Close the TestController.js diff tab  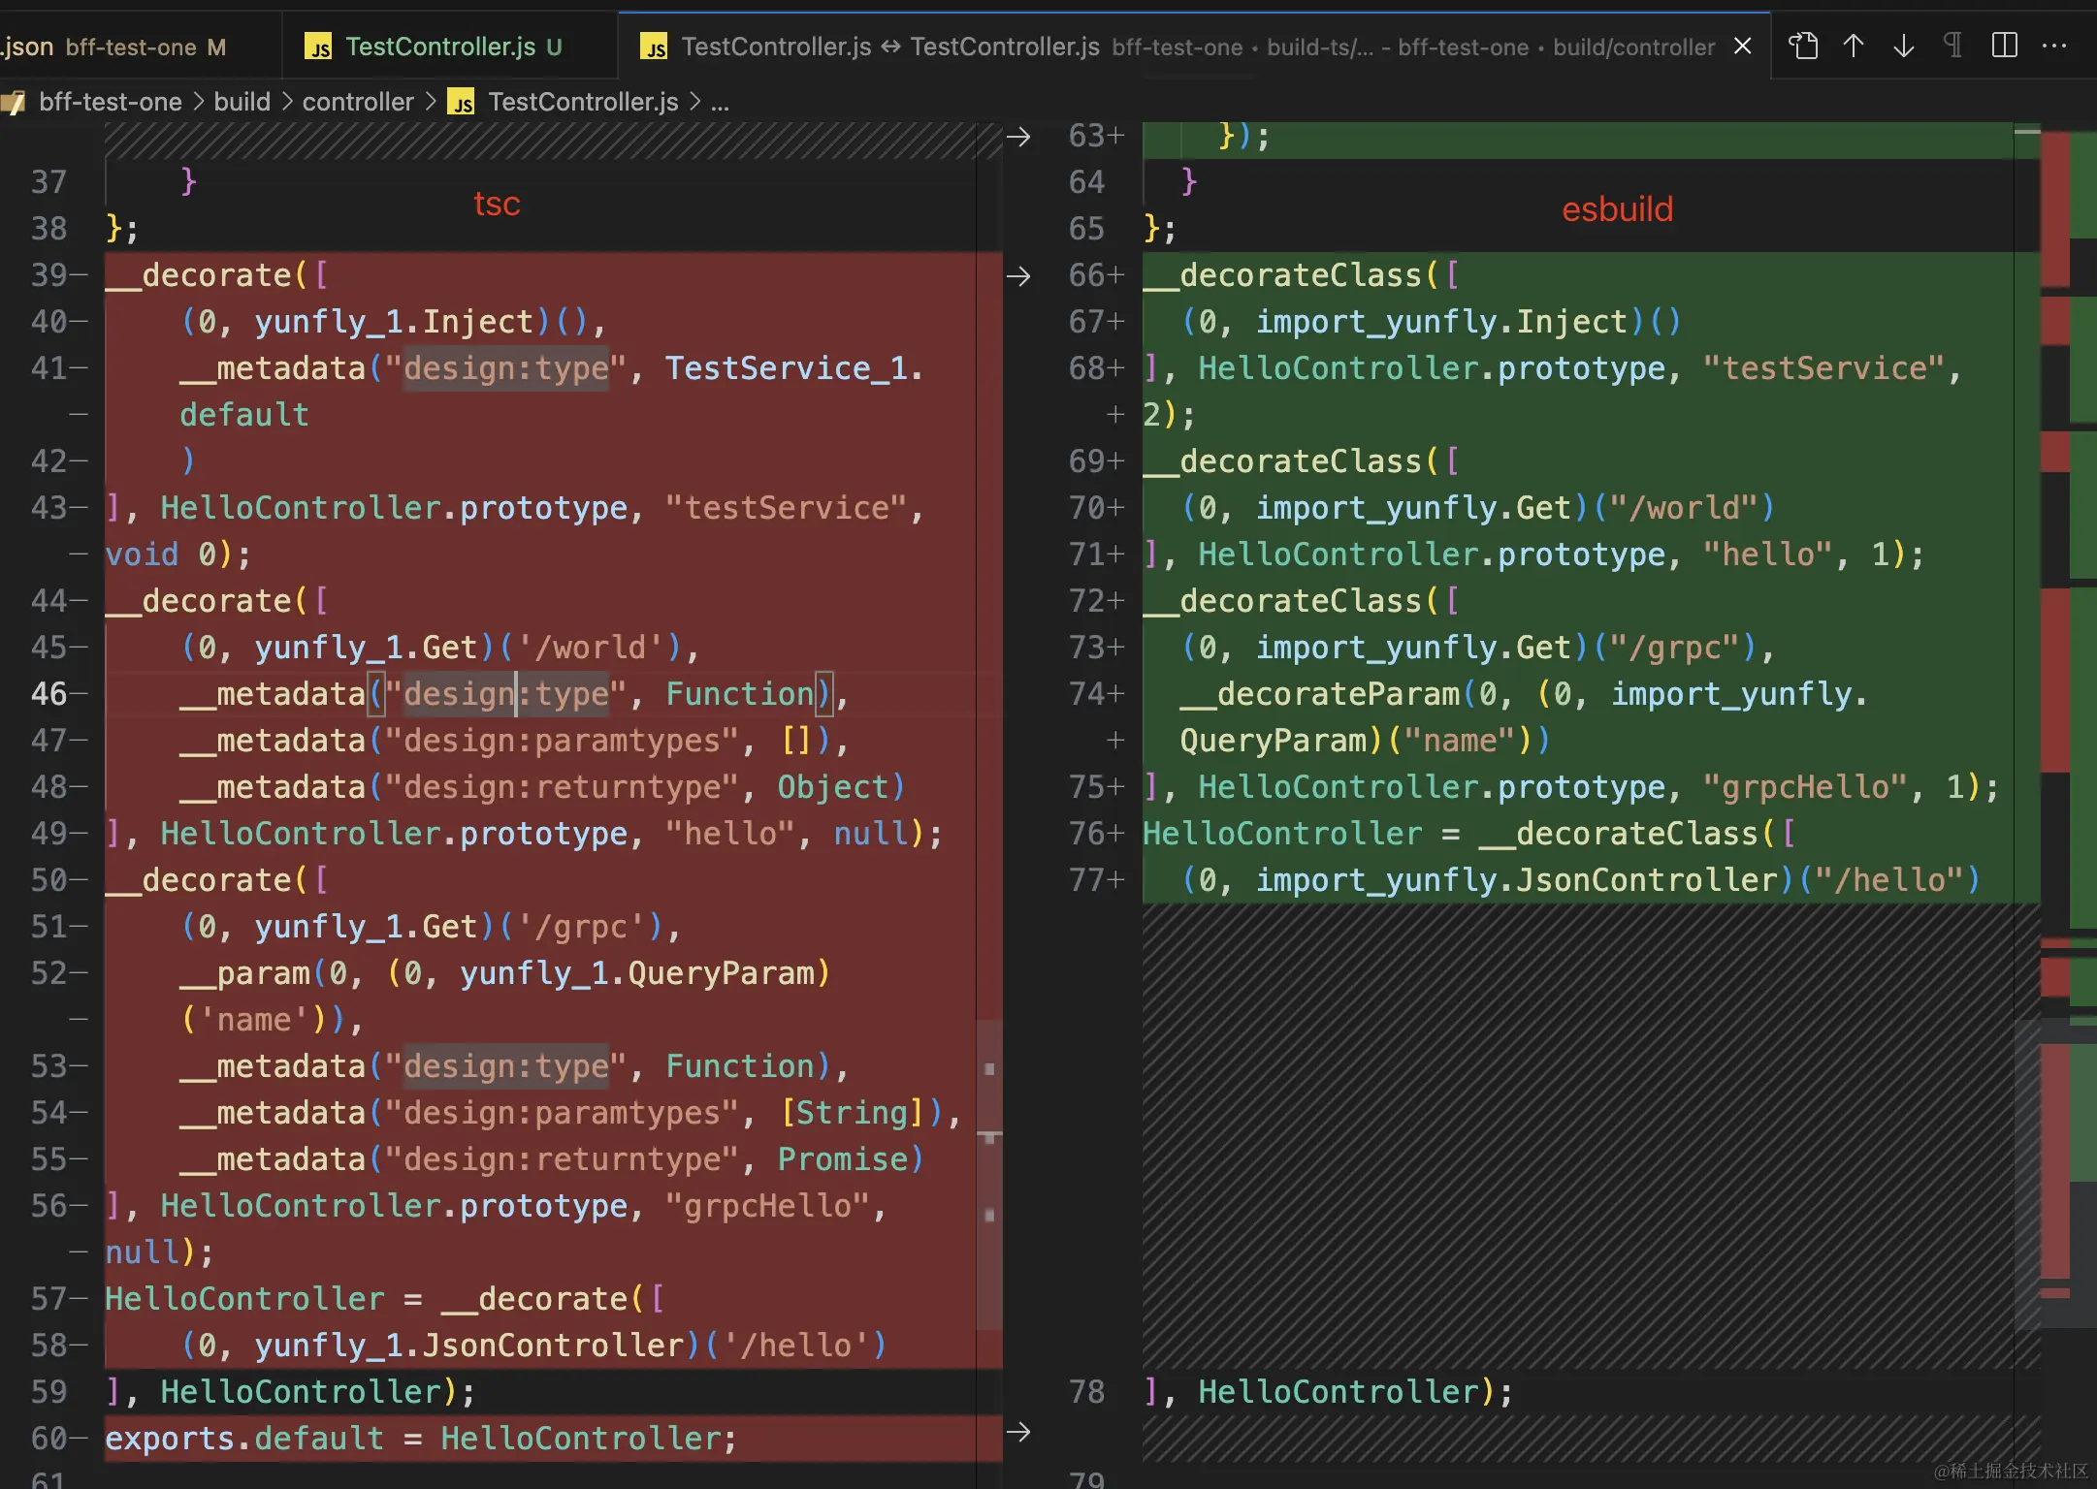click(1743, 46)
